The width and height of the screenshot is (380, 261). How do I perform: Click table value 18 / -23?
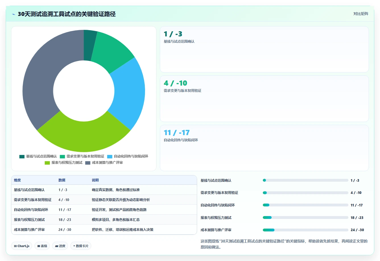(65, 220)
